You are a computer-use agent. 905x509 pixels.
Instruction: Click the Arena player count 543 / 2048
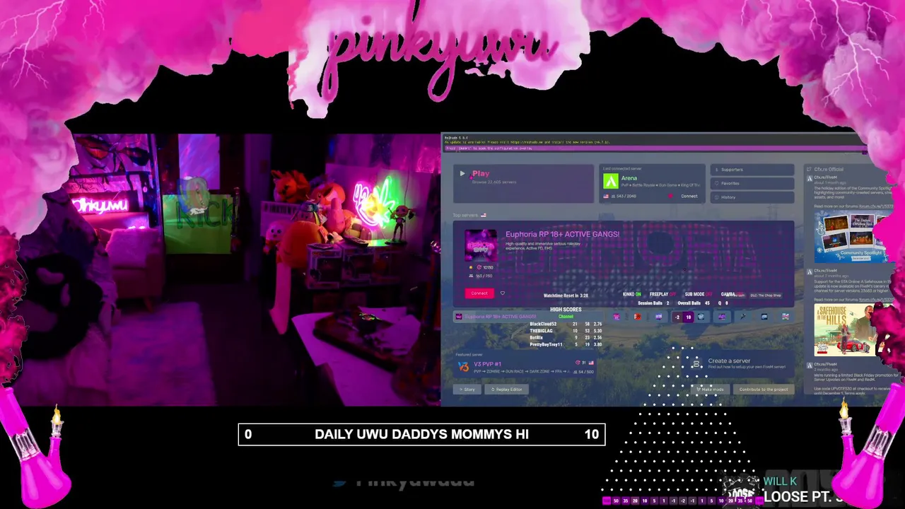[622, 196]
